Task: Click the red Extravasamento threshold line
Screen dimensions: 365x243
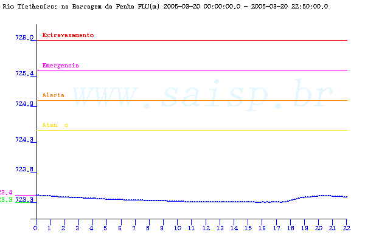Action: click(192, 41)
